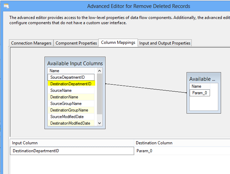The width and height of the screenshot is (230, 174).
Task: Click the highlighted DestinationDepartmentID input column
Action: point(71,84)
